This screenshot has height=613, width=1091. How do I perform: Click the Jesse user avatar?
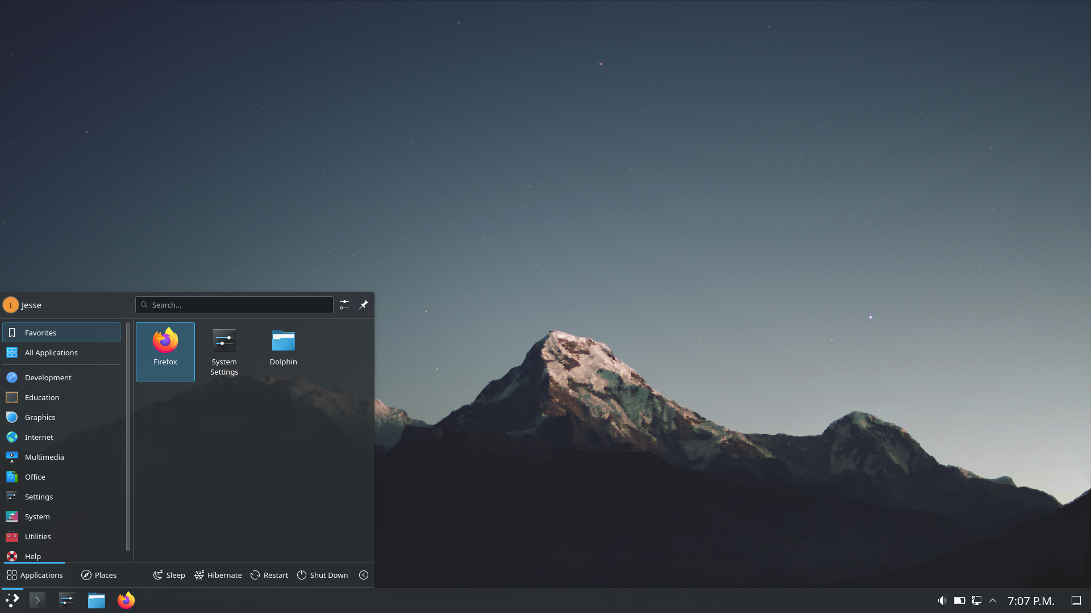[x=10, y=305]
